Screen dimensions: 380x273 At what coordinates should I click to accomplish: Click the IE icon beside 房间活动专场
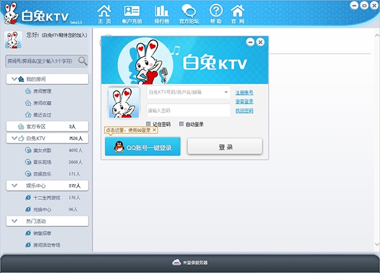coord(28,245)
